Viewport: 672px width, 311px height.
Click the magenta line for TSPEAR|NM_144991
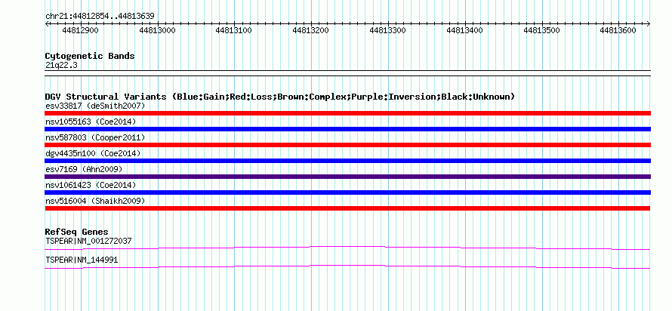tap(347, 266)
